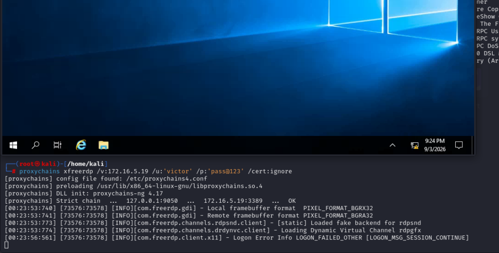Click the LOGON_FAILED_OTHER error log line

[237, 237]
